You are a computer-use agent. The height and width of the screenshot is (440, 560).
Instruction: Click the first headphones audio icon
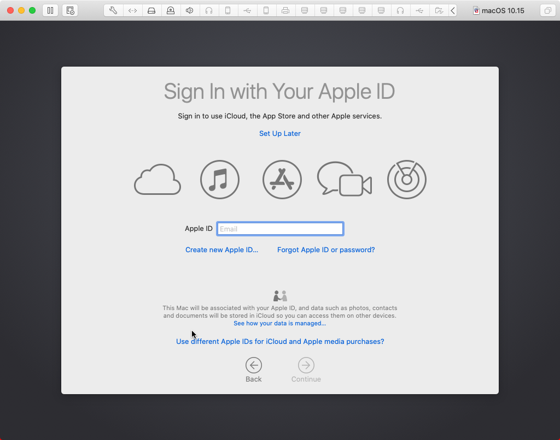pyautogui.click(x=209, y=10)
